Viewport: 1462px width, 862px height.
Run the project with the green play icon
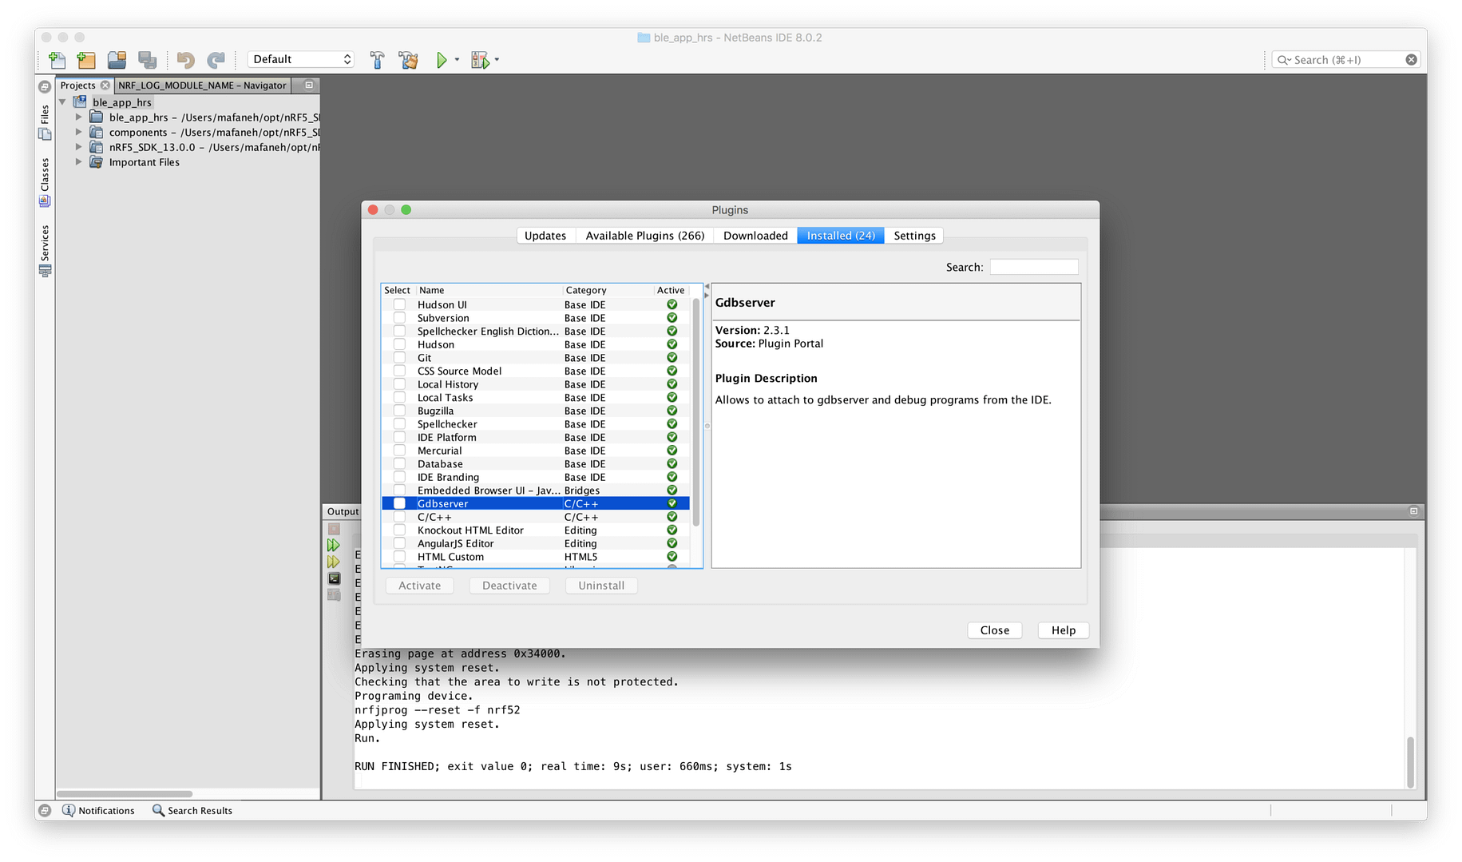442,59
